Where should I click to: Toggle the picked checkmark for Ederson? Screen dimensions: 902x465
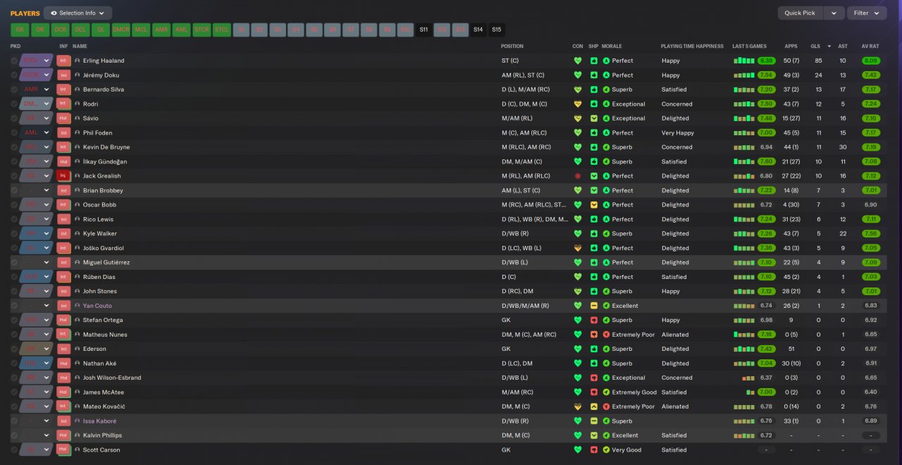14,349
